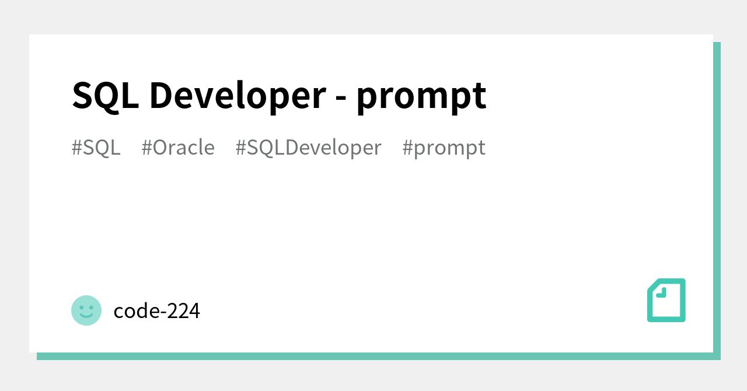The image size is (747, 391).
Task: Click the folded corner of note logo
Action: pos(661,291)
